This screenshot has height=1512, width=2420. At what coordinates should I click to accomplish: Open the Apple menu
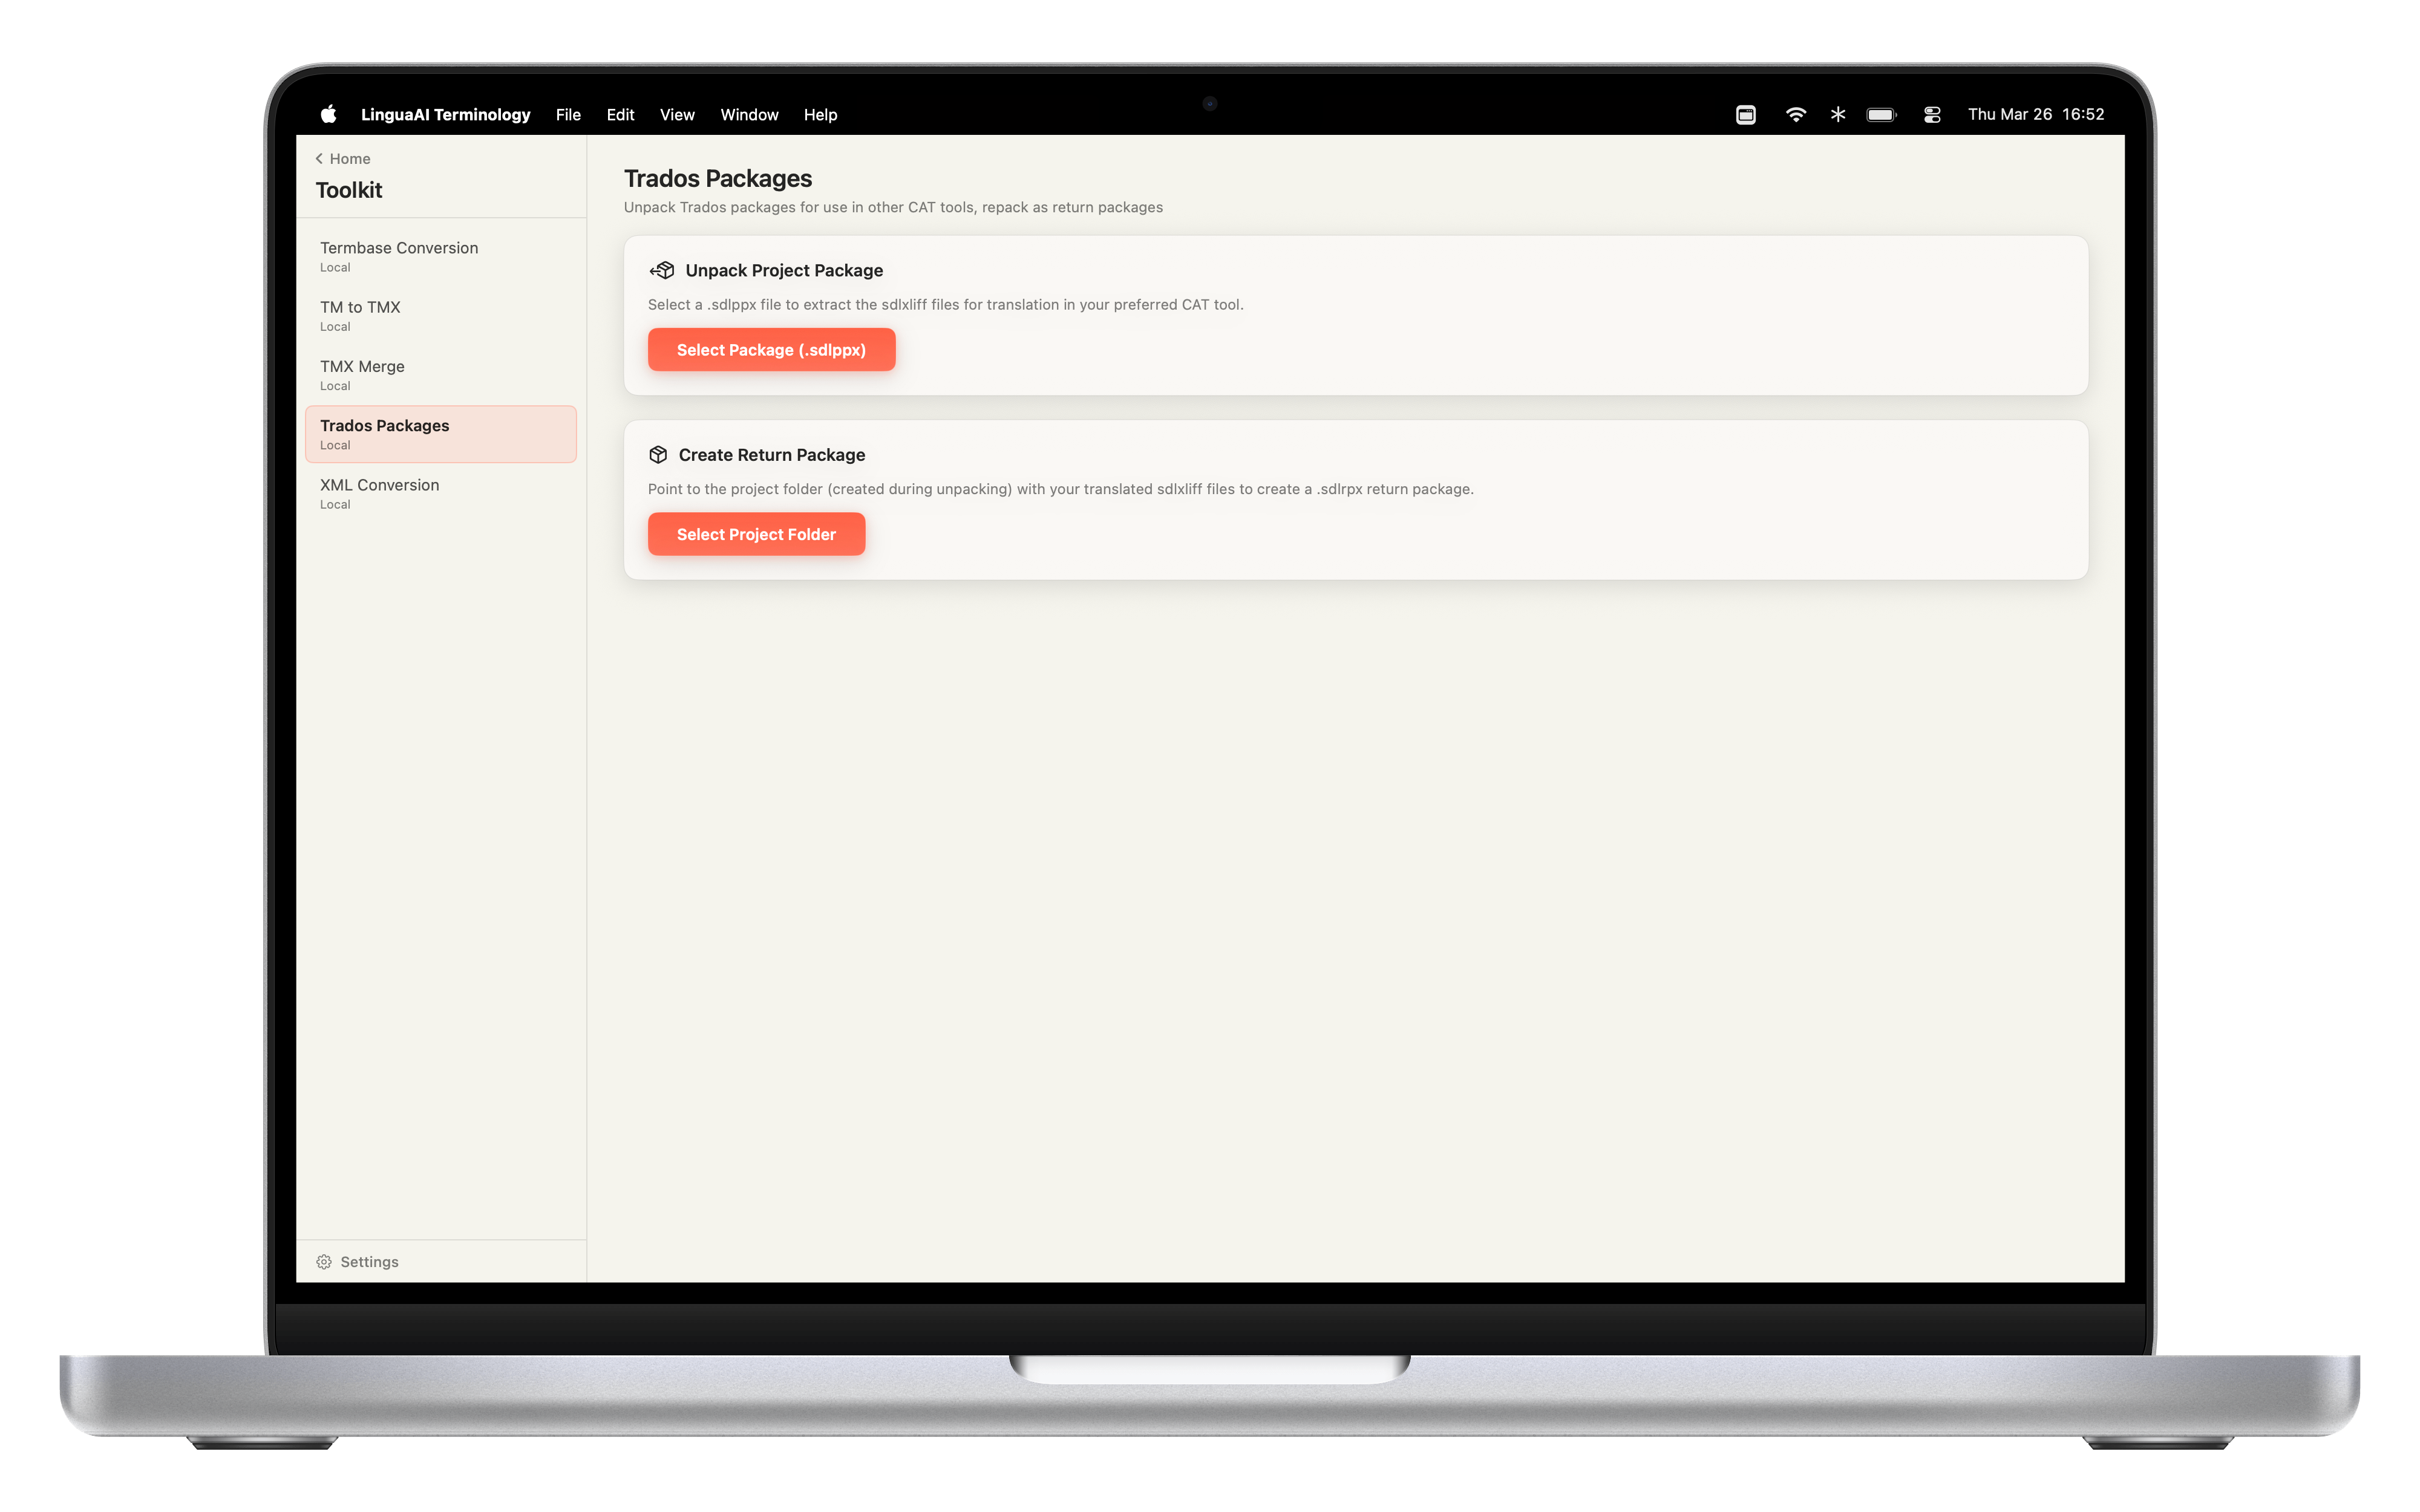point(328,114)
